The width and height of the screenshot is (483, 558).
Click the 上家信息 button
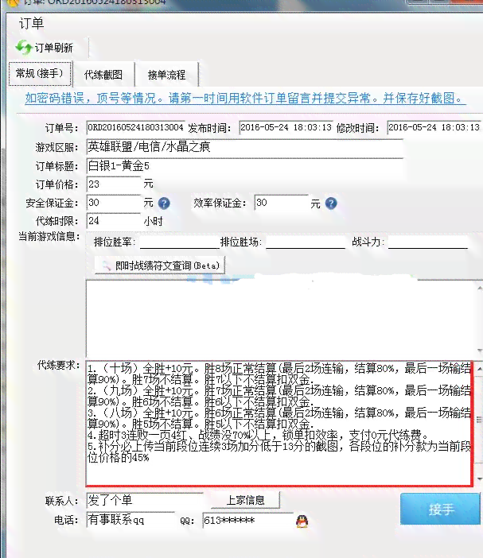click(245, 500)
